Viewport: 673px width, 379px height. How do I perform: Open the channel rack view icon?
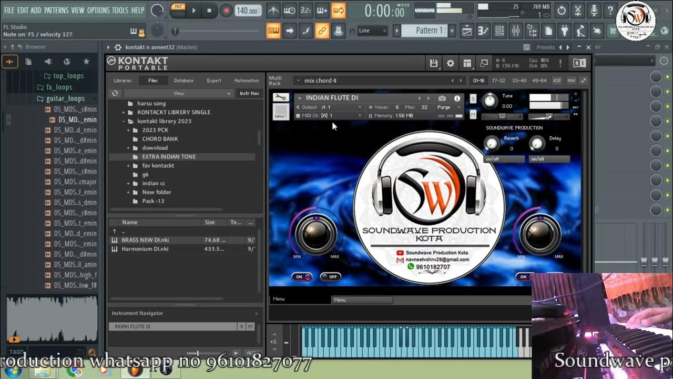click(x=499, y=31)
